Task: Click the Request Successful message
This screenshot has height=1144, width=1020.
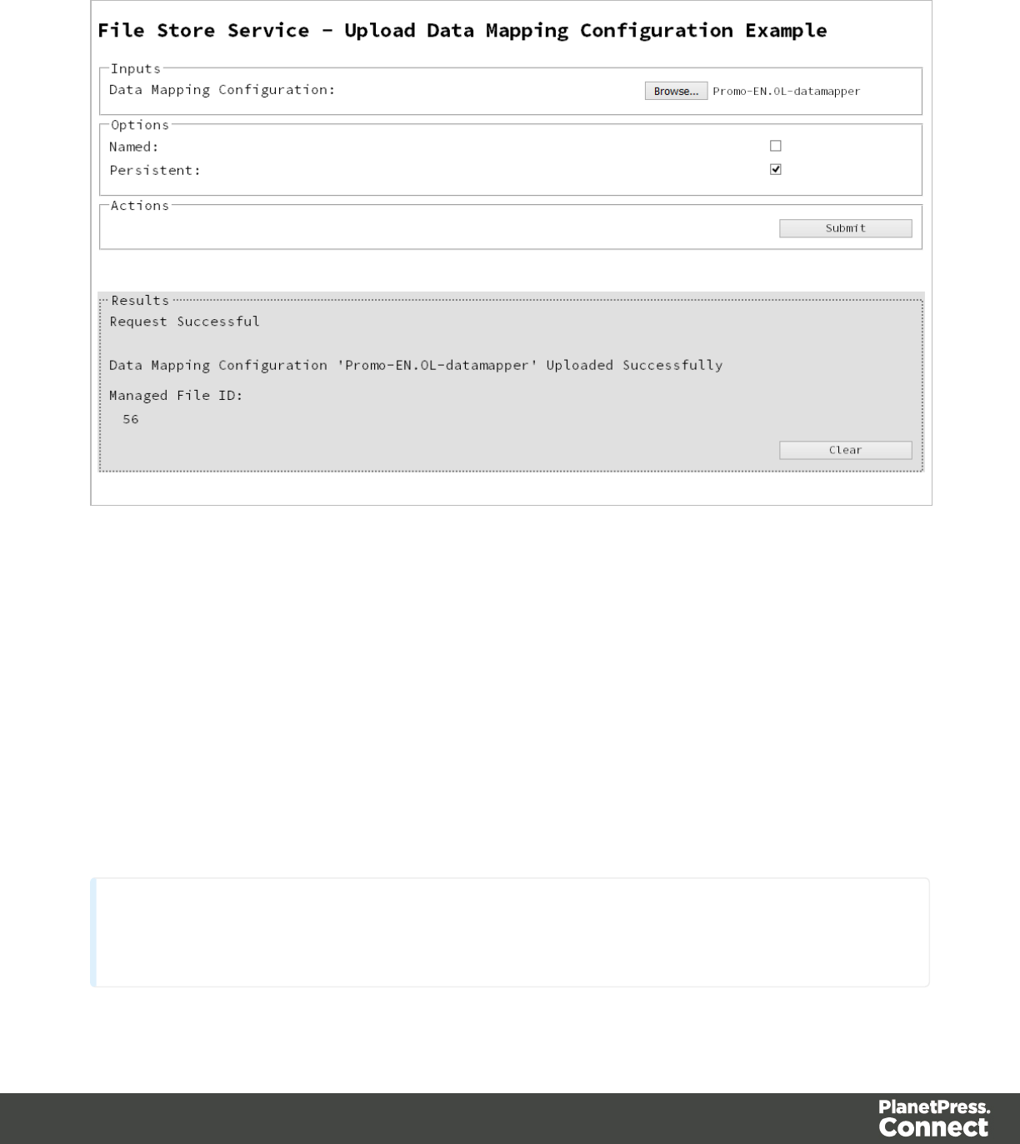Action: (185, 321)
